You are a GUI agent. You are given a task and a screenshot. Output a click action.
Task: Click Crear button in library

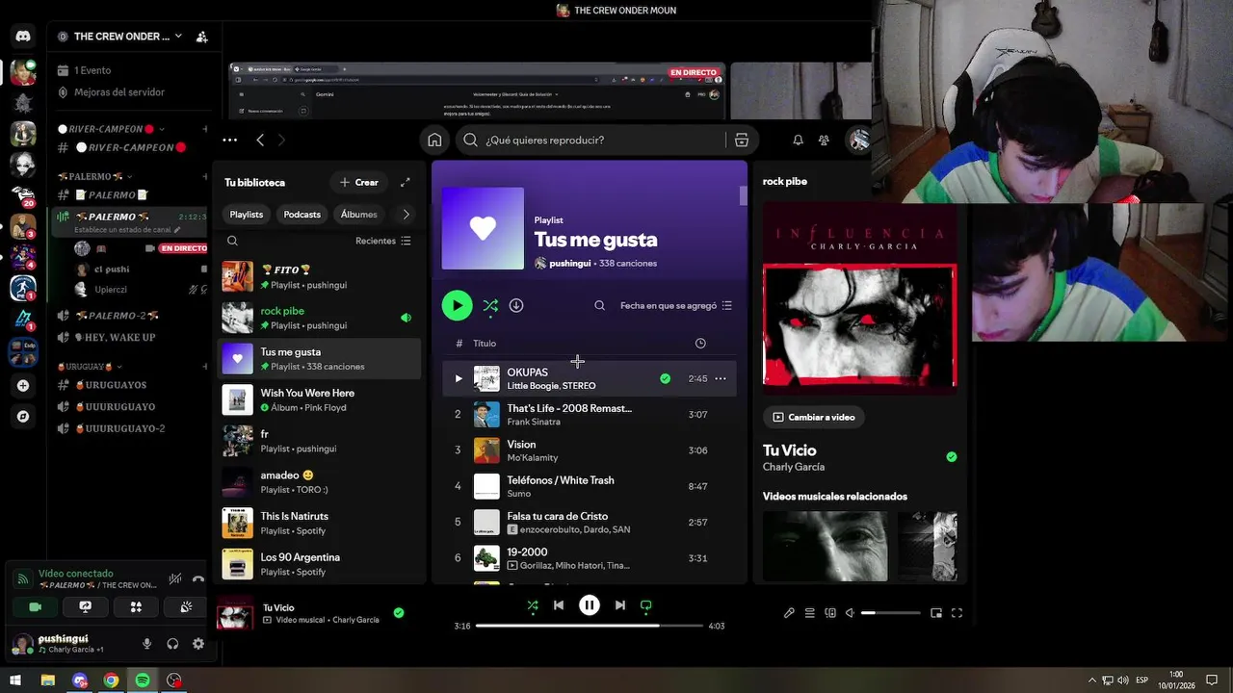[x=358, y=182]
